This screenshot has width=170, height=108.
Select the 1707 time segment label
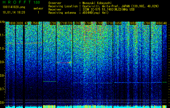77,23
